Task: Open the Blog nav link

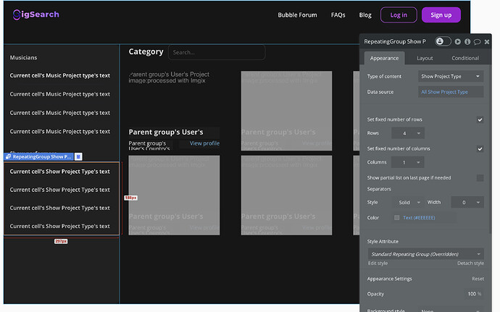Action: click(x=365, y=15)
